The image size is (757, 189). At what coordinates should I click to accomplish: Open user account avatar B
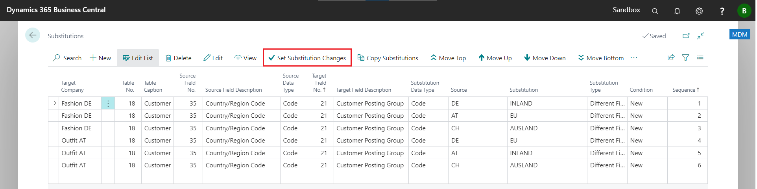(x=744, y=11)
